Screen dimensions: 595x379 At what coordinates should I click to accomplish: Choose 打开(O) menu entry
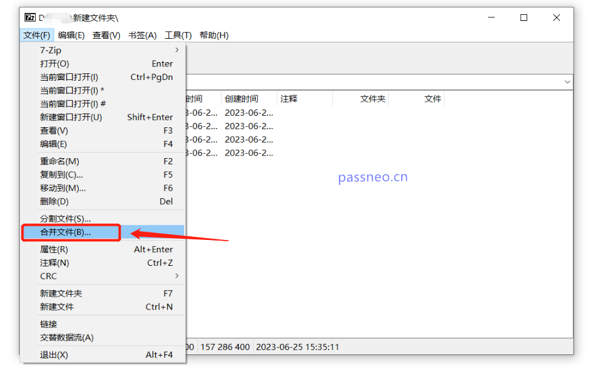[103, 64]
